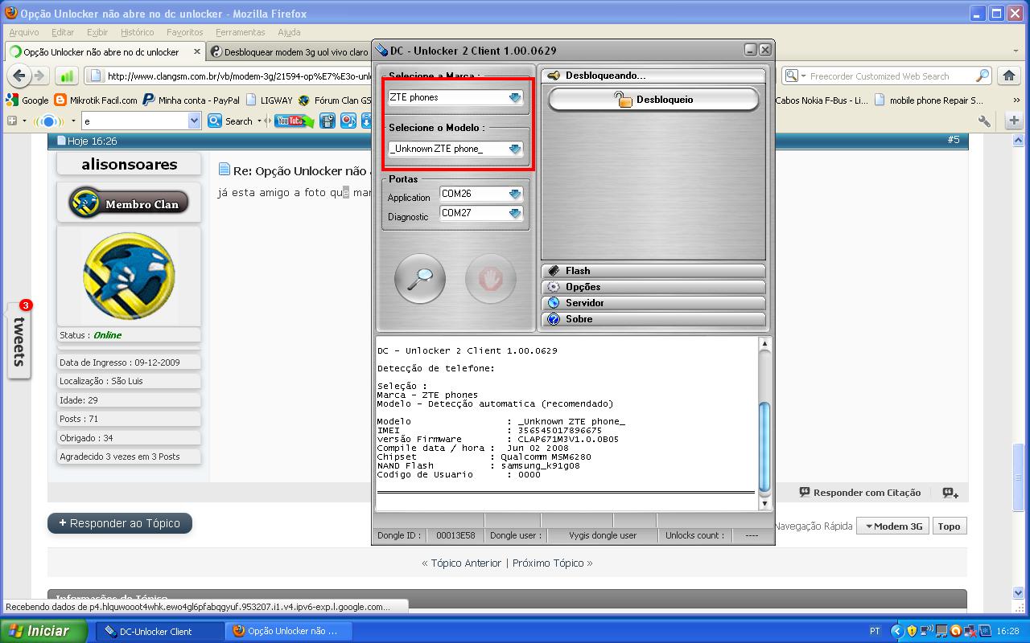Expand the Opções section in DC-Unlocker
The width and height of the screenshot is (1030, 643).
[653, 287]
